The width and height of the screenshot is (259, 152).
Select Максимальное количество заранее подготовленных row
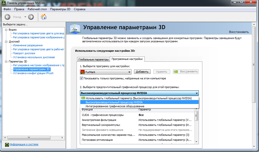point(137,135)
